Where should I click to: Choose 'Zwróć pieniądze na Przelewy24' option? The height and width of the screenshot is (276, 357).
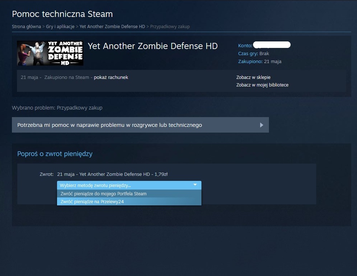tap(129, 202)
